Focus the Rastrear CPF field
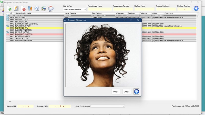 [x=25, y=106]
